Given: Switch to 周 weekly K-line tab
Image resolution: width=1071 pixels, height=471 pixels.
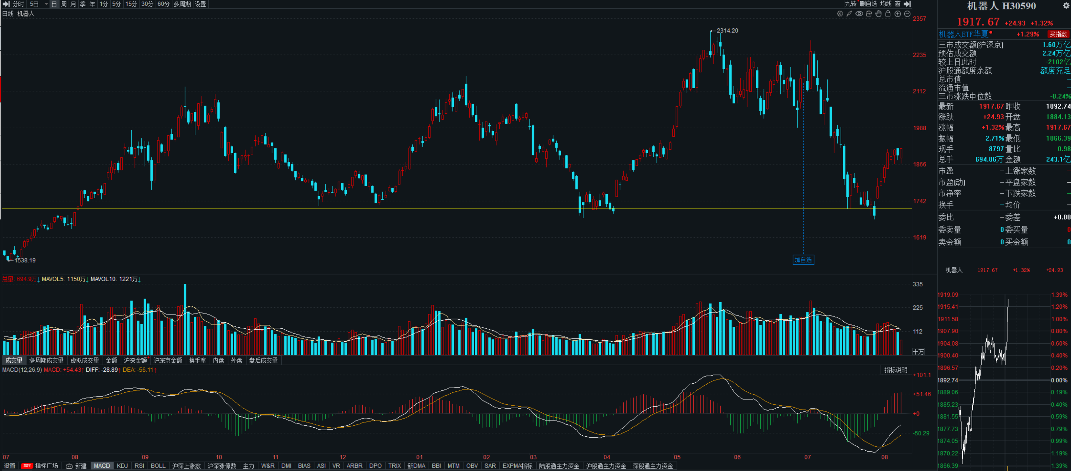Looking at the screenshot, I should point(64,4).
